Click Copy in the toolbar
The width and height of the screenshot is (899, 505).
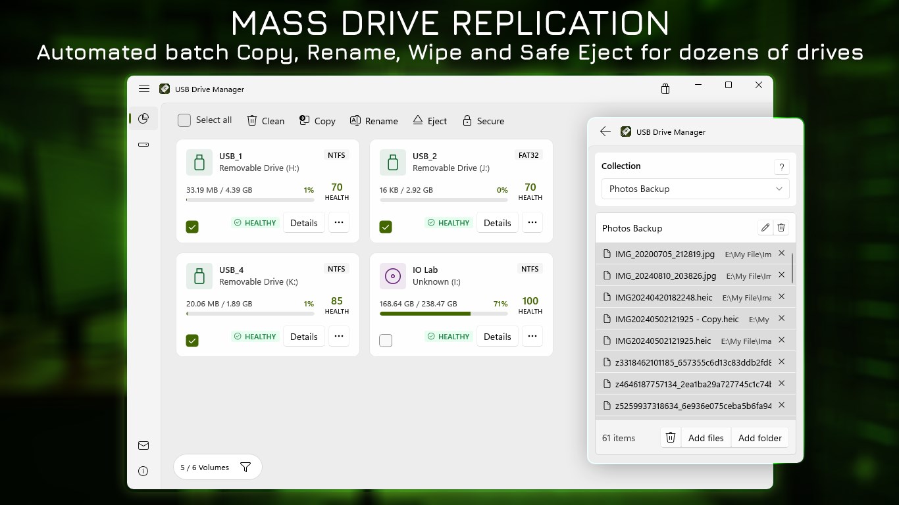pos(317,121)
